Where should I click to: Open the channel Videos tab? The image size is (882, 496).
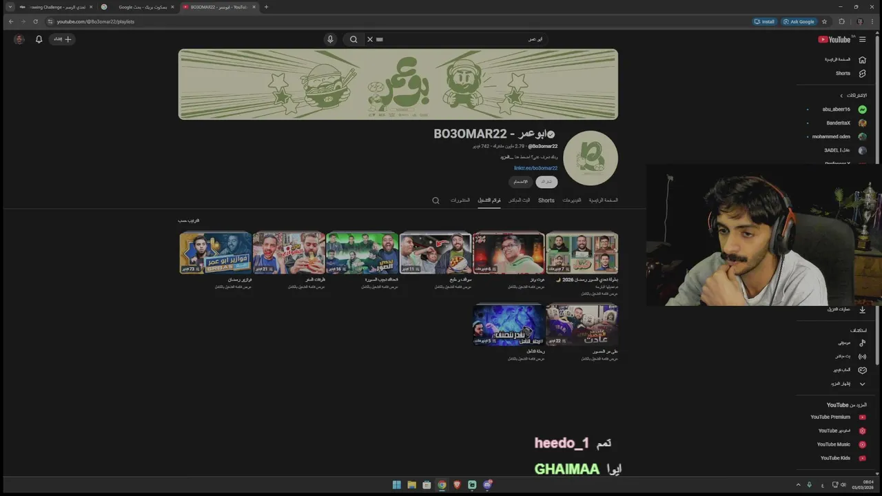tap(571, 200)
